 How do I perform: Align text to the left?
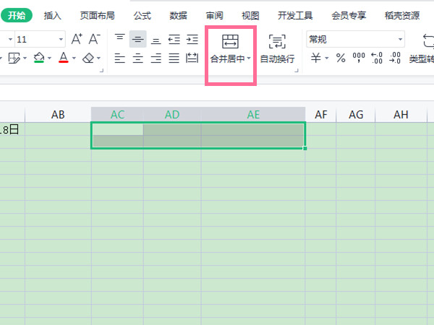tap(119, 58)
